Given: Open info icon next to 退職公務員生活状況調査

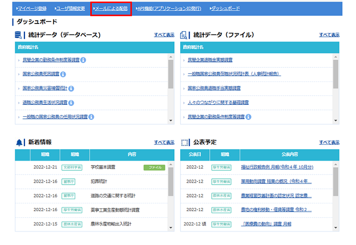Looking at the screenshot, I should (71, 103).
